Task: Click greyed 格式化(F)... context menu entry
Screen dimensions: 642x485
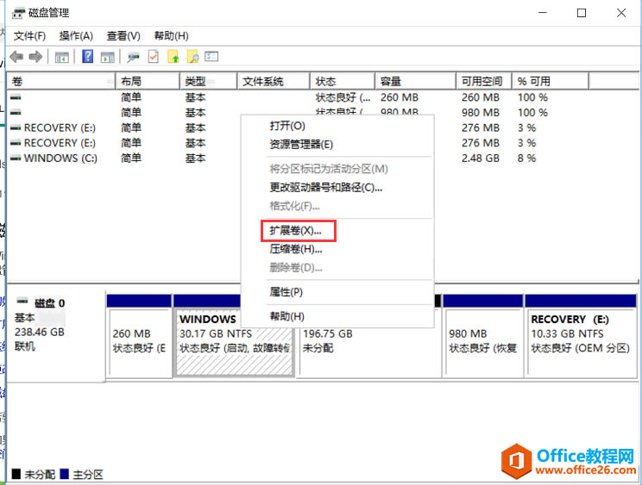Action: 294,206
